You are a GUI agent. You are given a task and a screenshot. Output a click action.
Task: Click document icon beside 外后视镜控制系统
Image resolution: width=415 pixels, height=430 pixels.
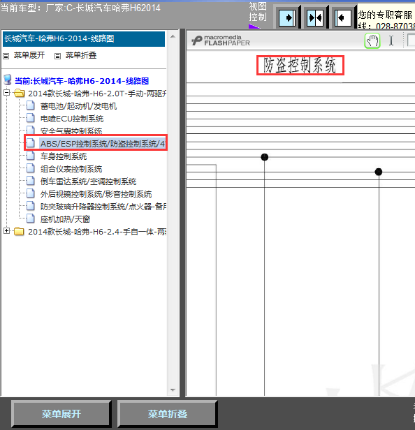coord(31,193)
